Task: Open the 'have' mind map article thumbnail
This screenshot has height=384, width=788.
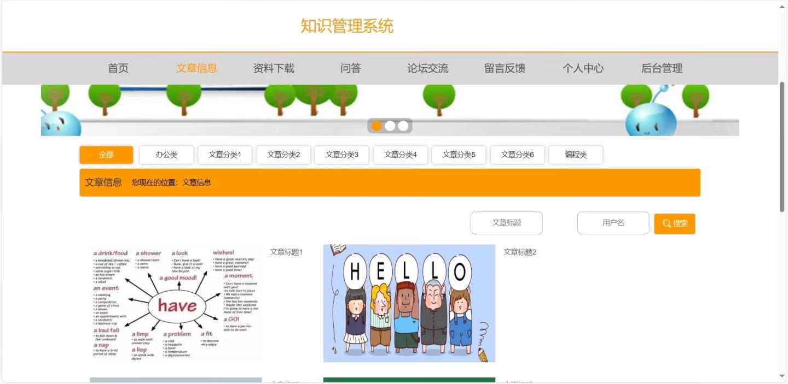Action: 176,303
